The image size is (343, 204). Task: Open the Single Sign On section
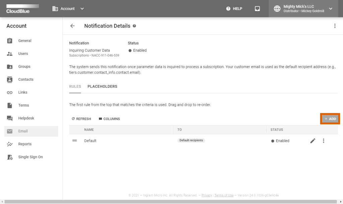[10, 157]
